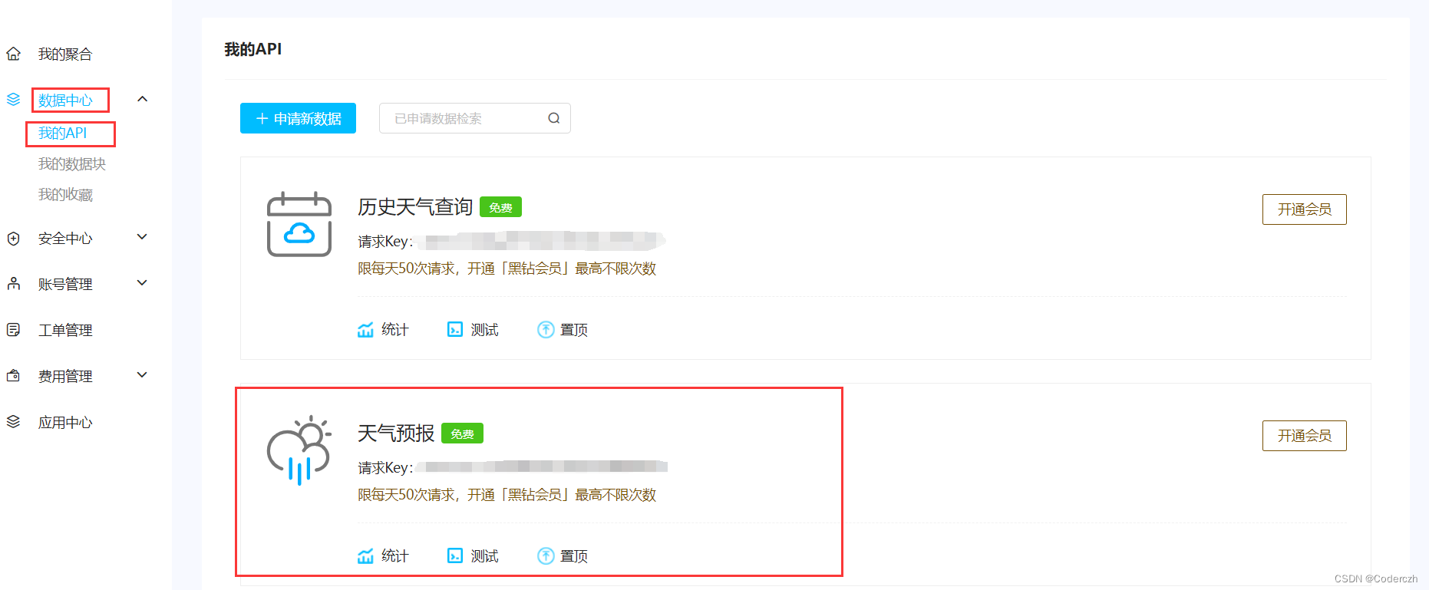Expand the 费用管理 sidebar section

point(142,375)
